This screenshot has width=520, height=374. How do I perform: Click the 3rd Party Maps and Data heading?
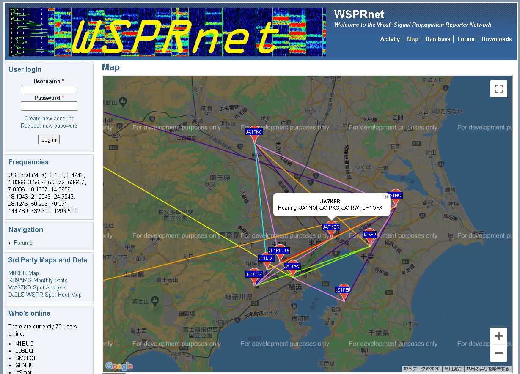48,260
